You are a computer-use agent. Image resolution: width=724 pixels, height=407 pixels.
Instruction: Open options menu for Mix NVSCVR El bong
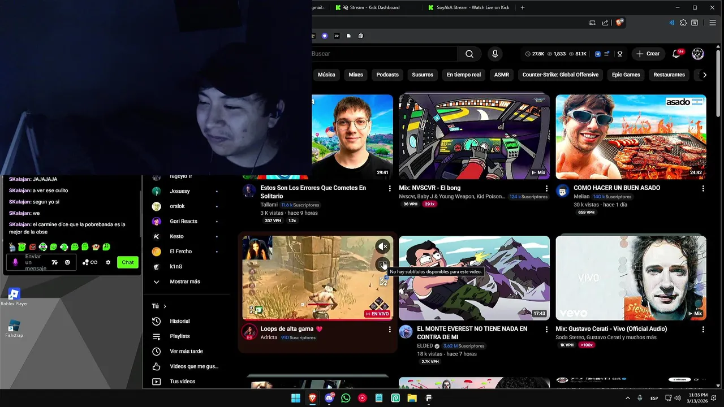[x=546, y=188]
